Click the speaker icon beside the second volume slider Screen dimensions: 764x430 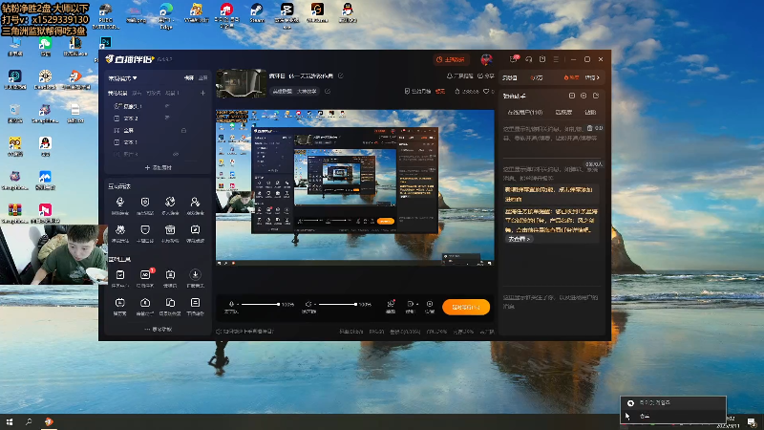pos(308,304)
